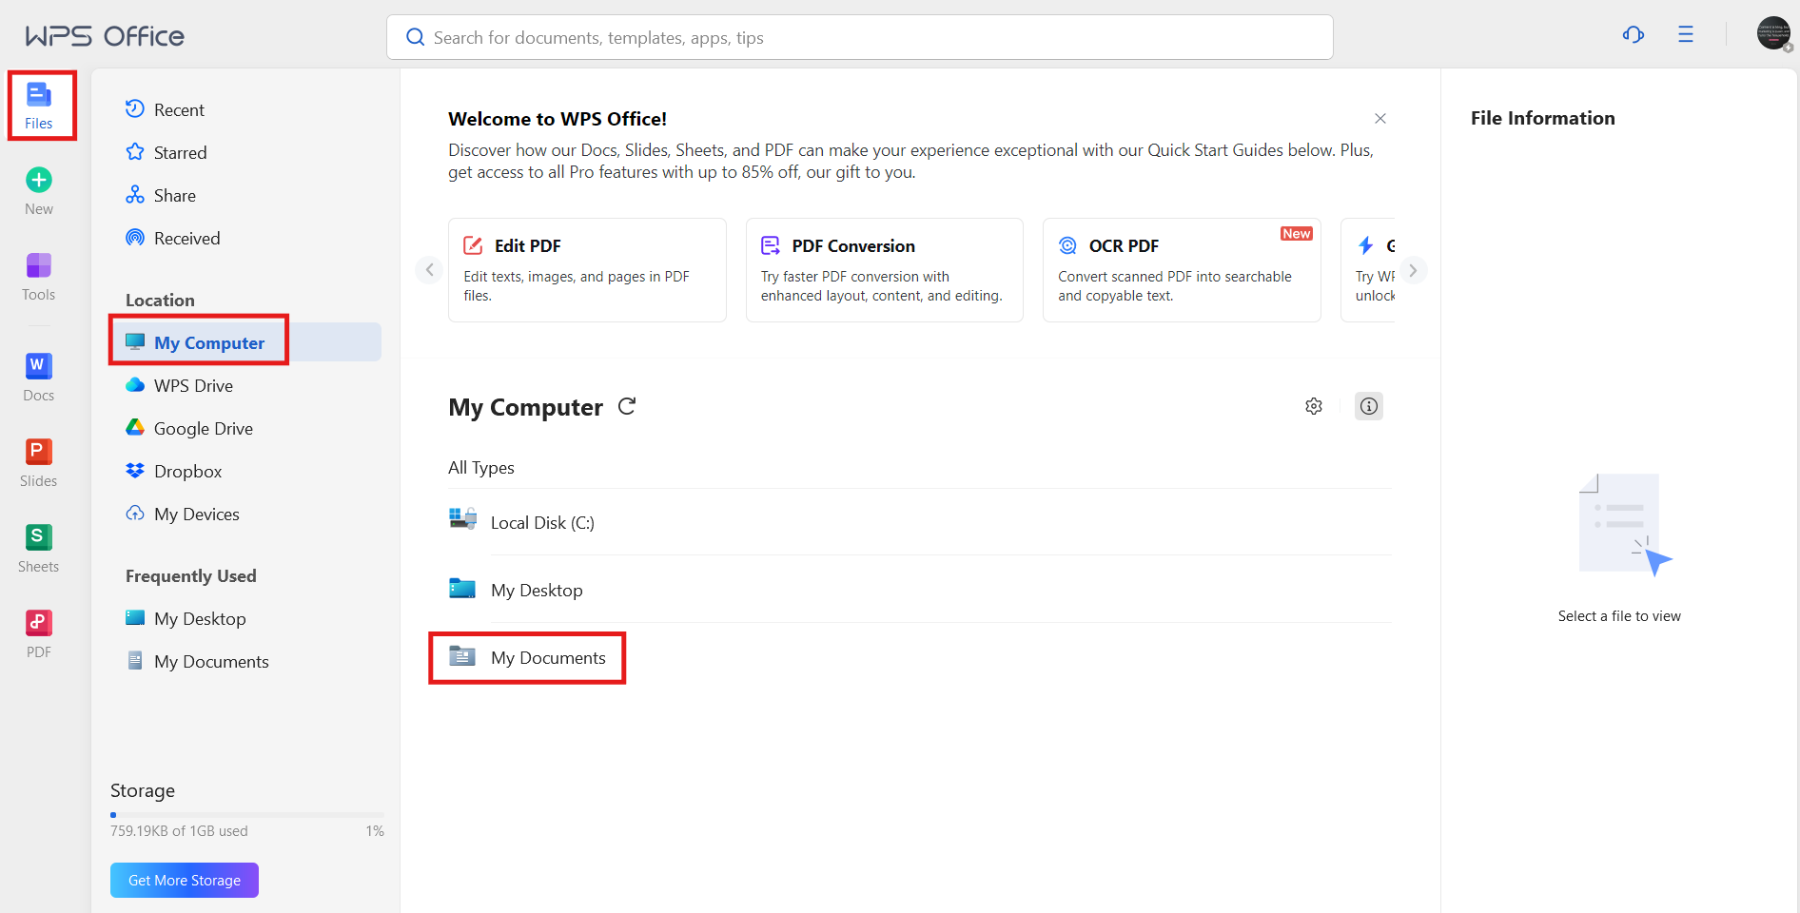Dismiss the Welcome to WPS Office banner
Image resolution: width=1800 pixels, height=913 pixels.
(x=1380, y=118)
